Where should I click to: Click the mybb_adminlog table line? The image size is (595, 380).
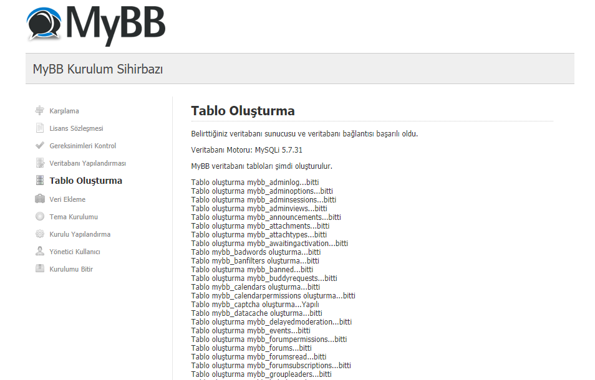click(255, 183)
